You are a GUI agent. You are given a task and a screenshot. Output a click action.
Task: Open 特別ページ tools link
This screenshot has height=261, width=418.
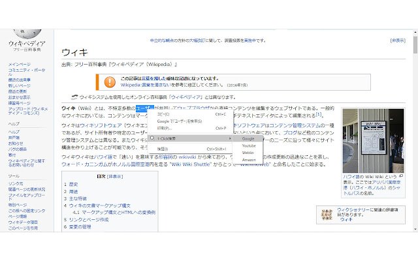click(18, 205)
